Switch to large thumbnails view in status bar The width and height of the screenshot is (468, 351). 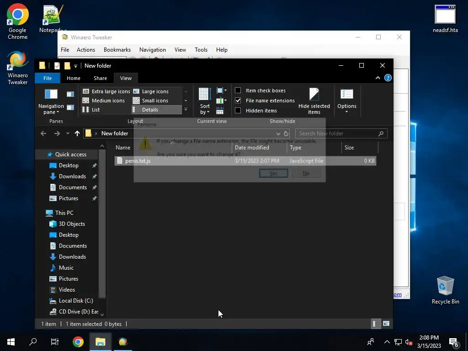[386, 324]
